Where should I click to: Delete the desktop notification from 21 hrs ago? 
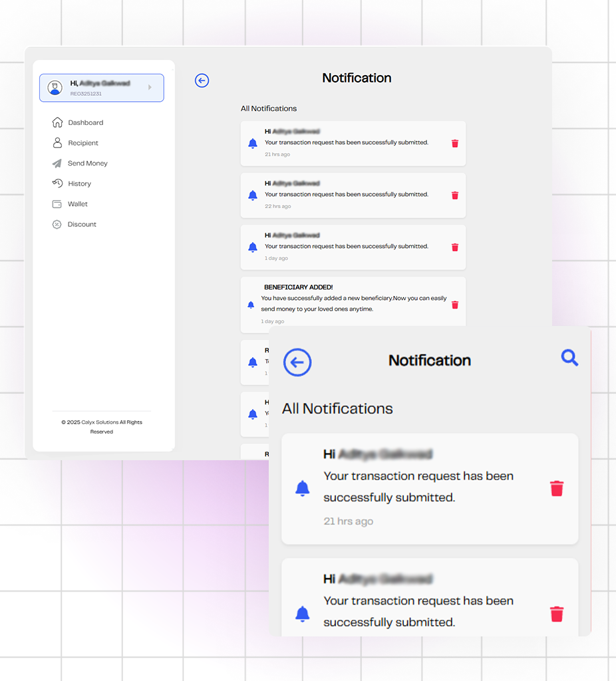tap(455, 144)
